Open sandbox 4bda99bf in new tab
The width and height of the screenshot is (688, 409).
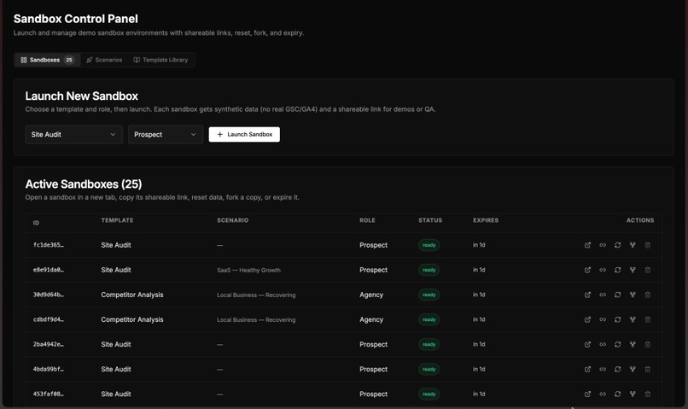pyautogui.click(x=587, y=370)
